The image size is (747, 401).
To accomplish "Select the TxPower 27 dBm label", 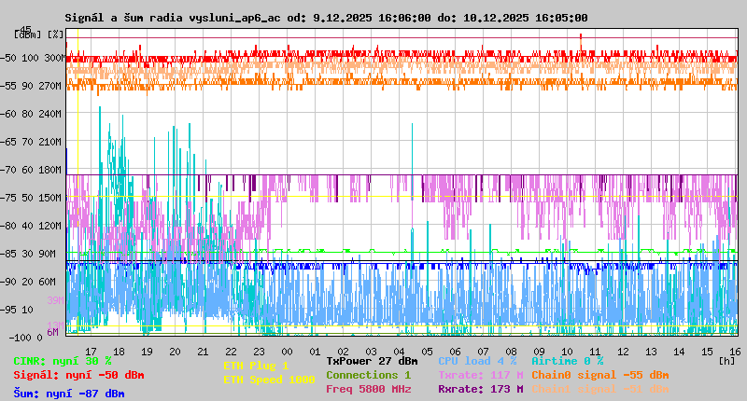I will click(x=372, y=361).
